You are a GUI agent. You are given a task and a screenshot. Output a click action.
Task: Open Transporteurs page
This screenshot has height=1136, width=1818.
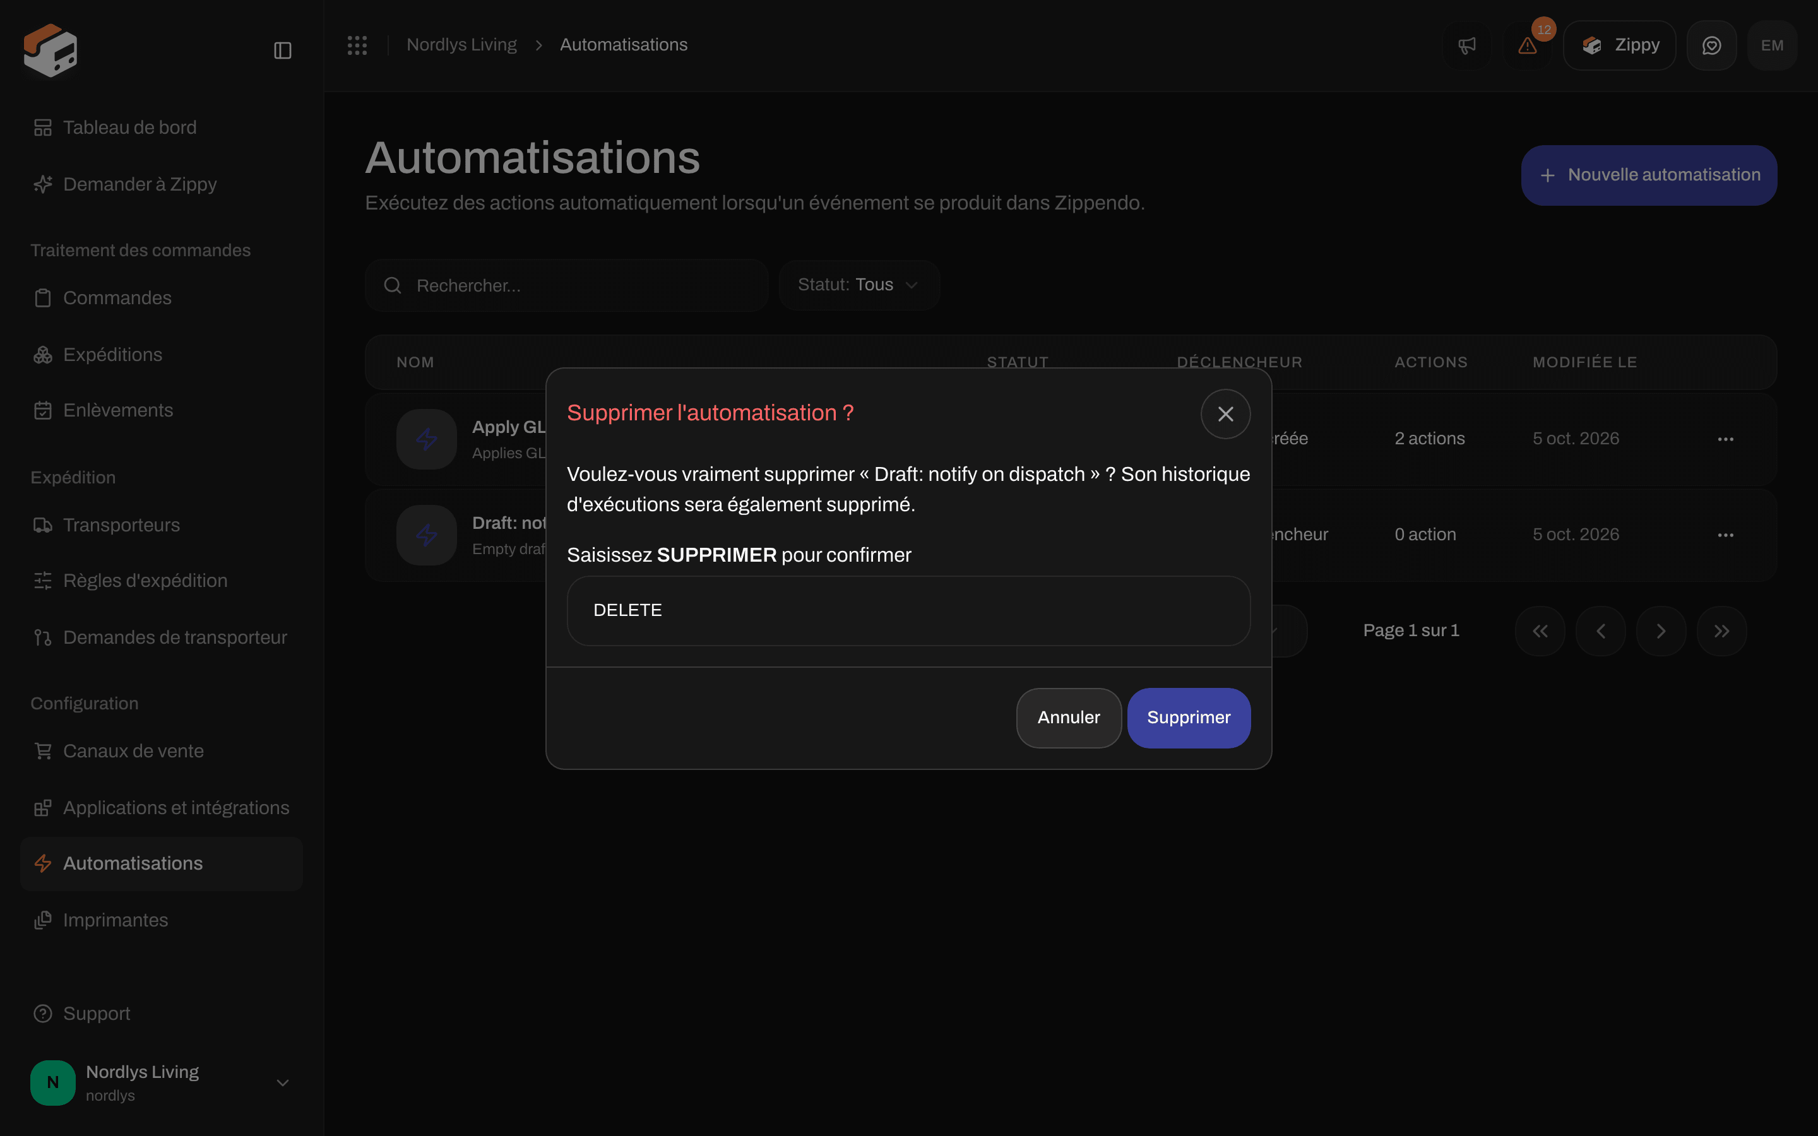click(162, 525)
